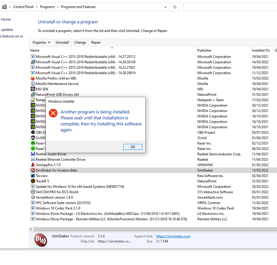Image resolution: width=277 pixels, height=265 pixels.
Task: Click the horizontal scrollbar track
Action: tap(155, 229)
